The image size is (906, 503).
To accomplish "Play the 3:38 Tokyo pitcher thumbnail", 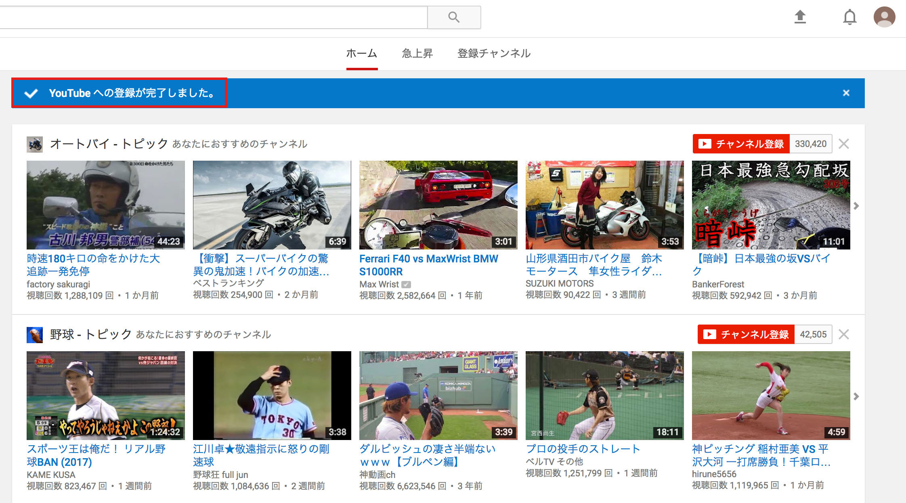I will point(272,396).
